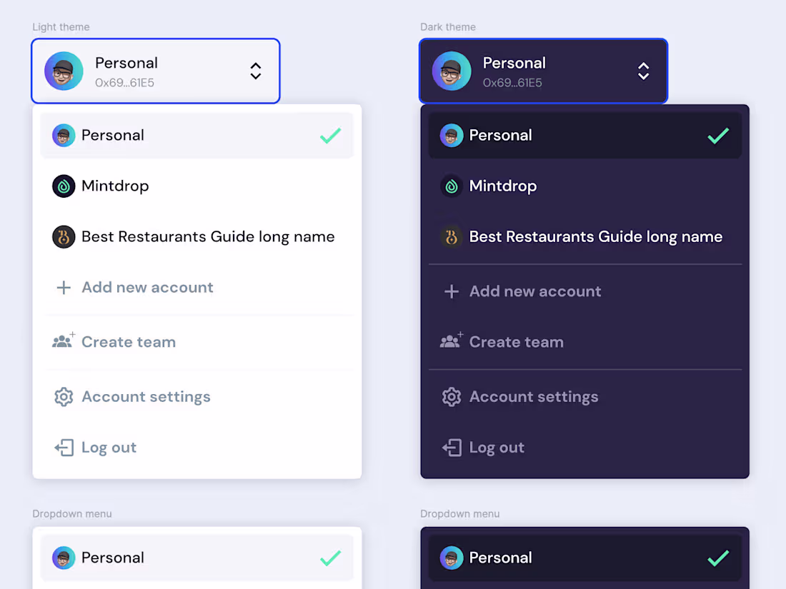This screenshot has height=589, width=786.
Task: Click the Mintdrop logo icon in light theme
Action: tap(64, 186)
